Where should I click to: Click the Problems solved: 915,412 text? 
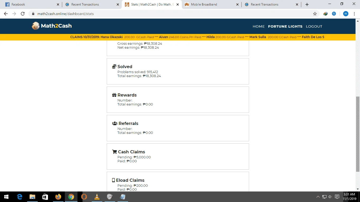coord(138,72)
